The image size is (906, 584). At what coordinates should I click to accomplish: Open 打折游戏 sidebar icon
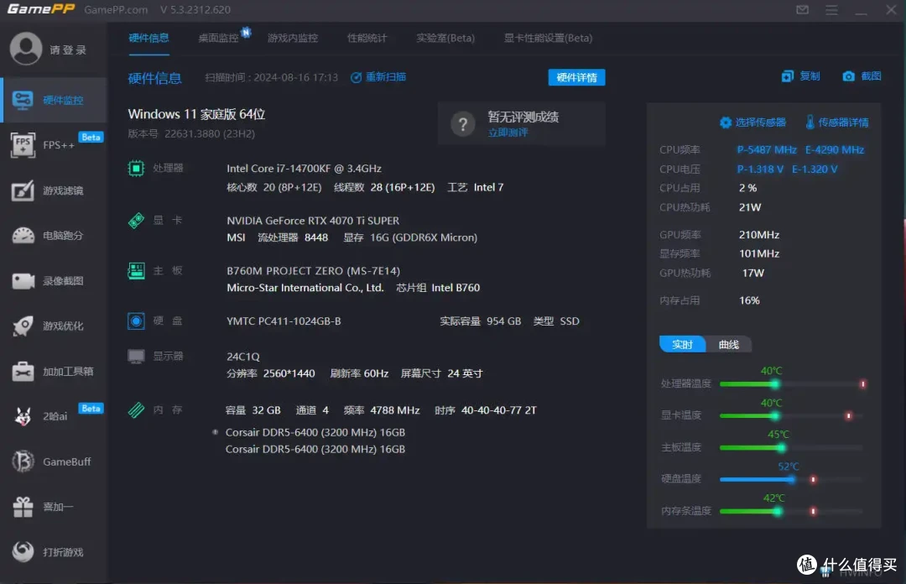pyautogui.click(x=23, y=551)
